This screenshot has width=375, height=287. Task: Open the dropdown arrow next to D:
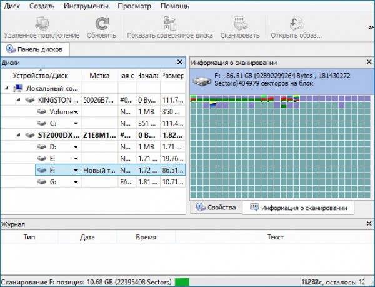[76, 147]
